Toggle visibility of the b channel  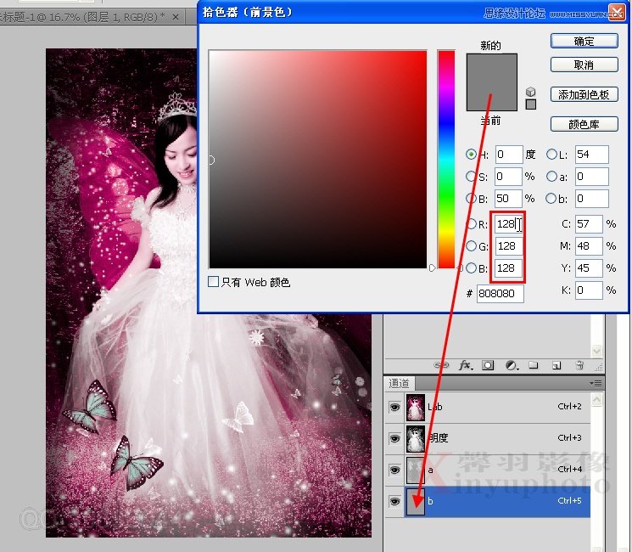coord(394,501)
